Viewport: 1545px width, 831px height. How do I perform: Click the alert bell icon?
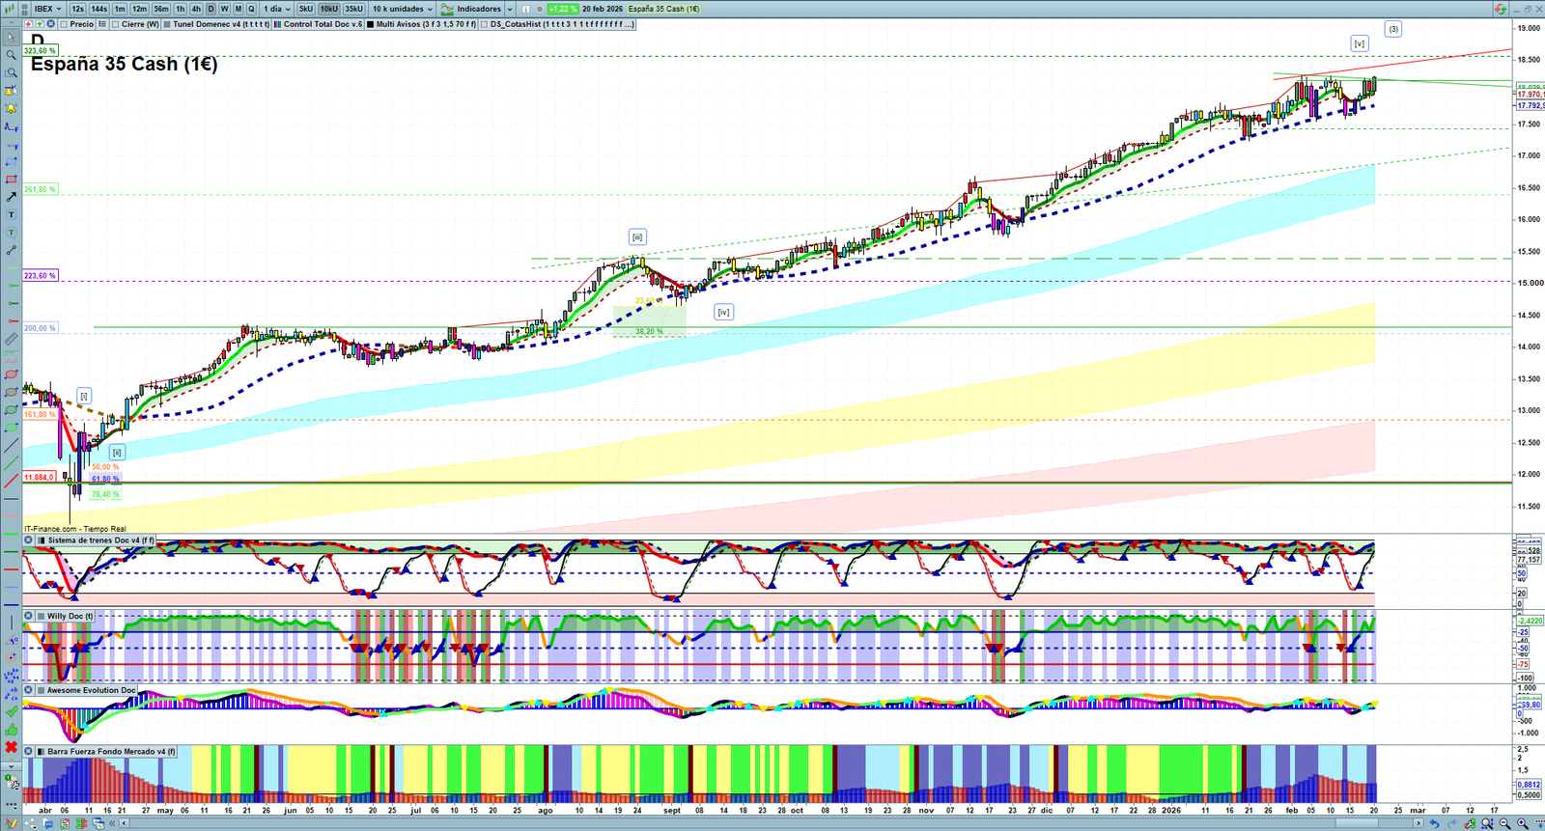tap(11, 108)
